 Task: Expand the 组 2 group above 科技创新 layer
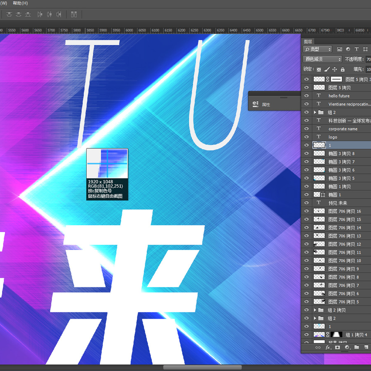(315, 112)
